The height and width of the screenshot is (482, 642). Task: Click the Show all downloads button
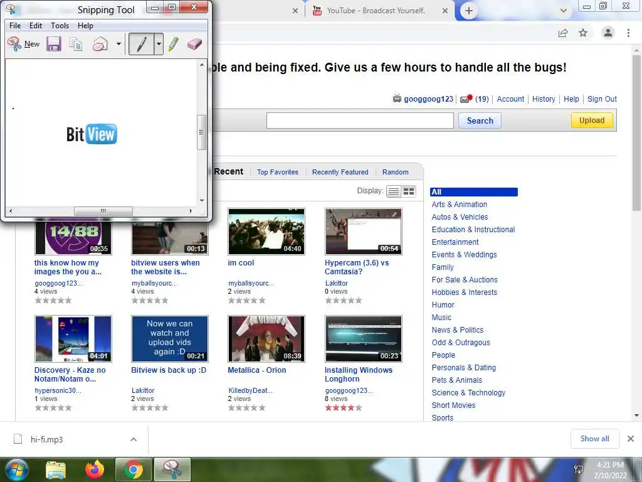(594, 439)
